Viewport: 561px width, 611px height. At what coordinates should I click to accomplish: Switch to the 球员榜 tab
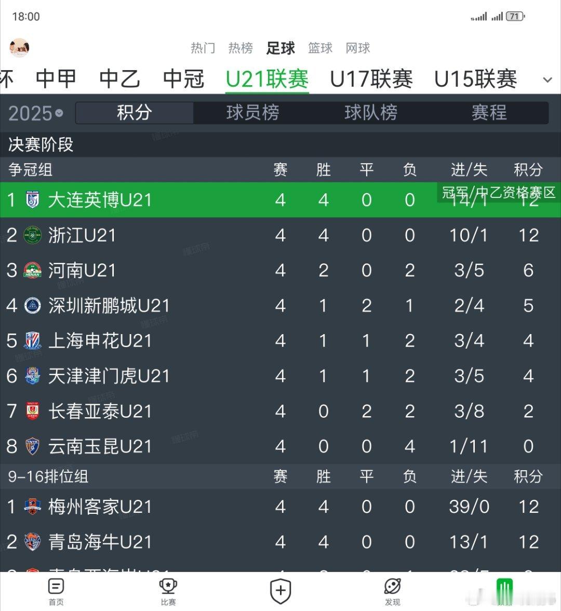click(x=253, y=113)
